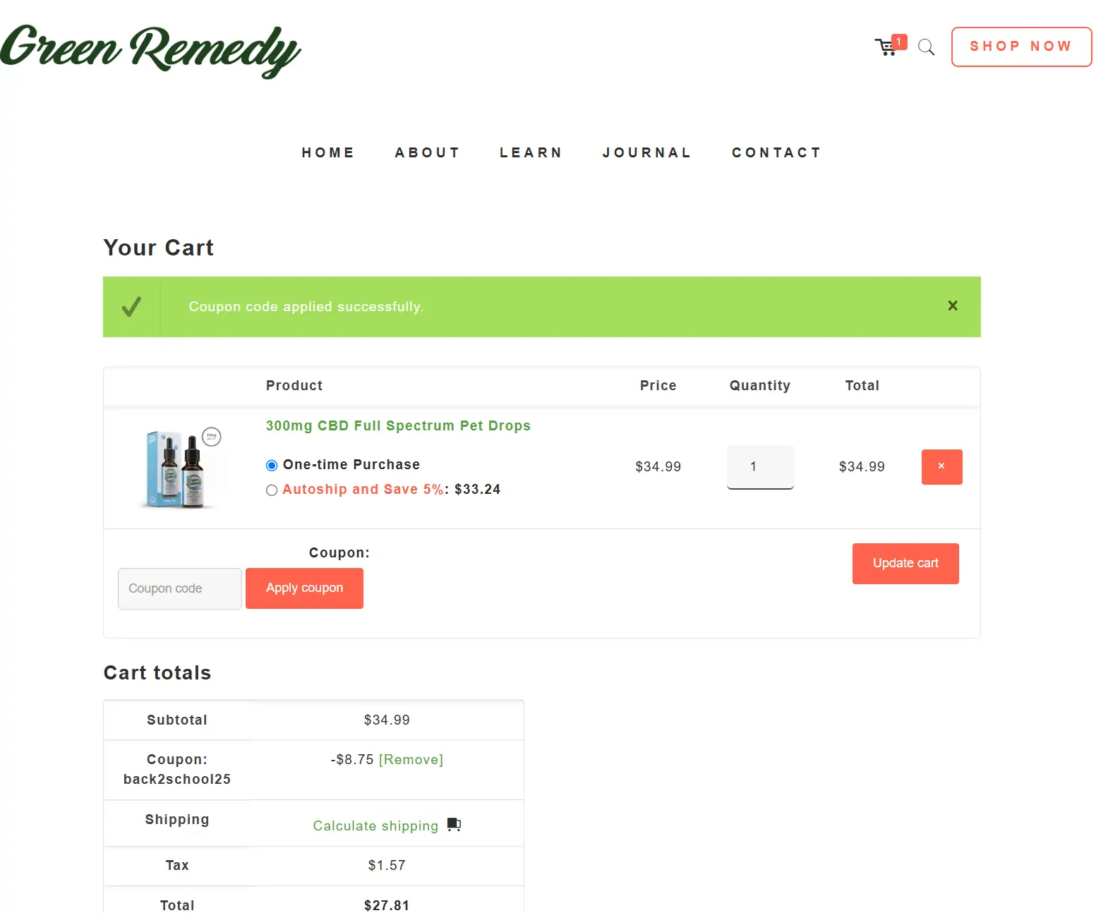
Task: Click the Apply coupon button
Action: pos(304,588)
